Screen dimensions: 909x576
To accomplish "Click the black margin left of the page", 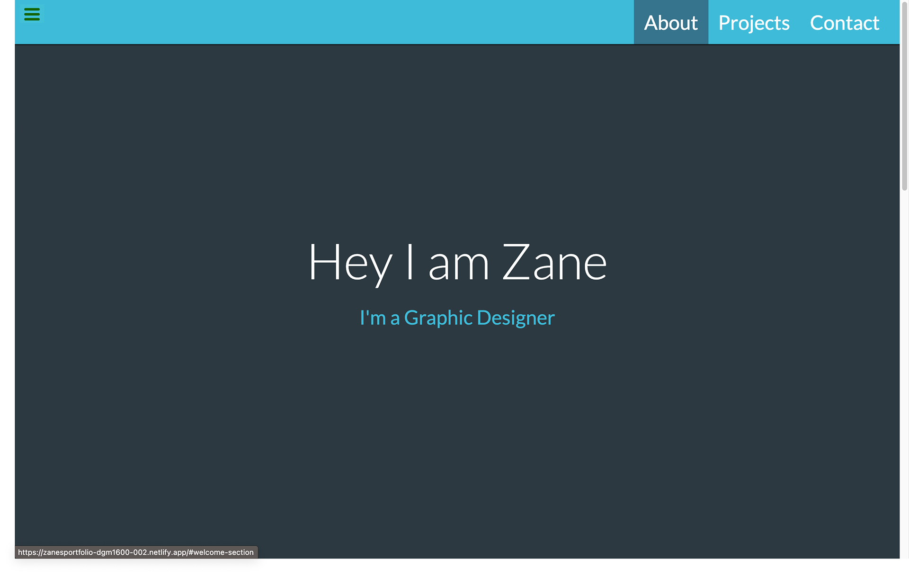I will coord(7,284).
